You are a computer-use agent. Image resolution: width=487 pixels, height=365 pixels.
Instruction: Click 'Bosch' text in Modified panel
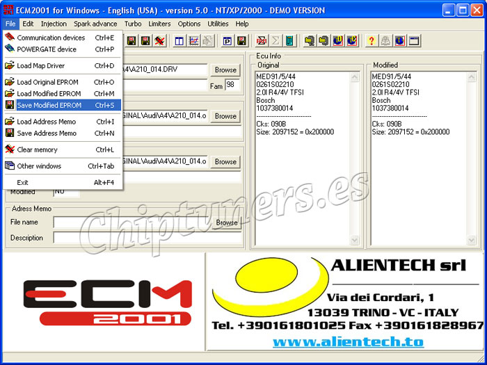[381, 100]
